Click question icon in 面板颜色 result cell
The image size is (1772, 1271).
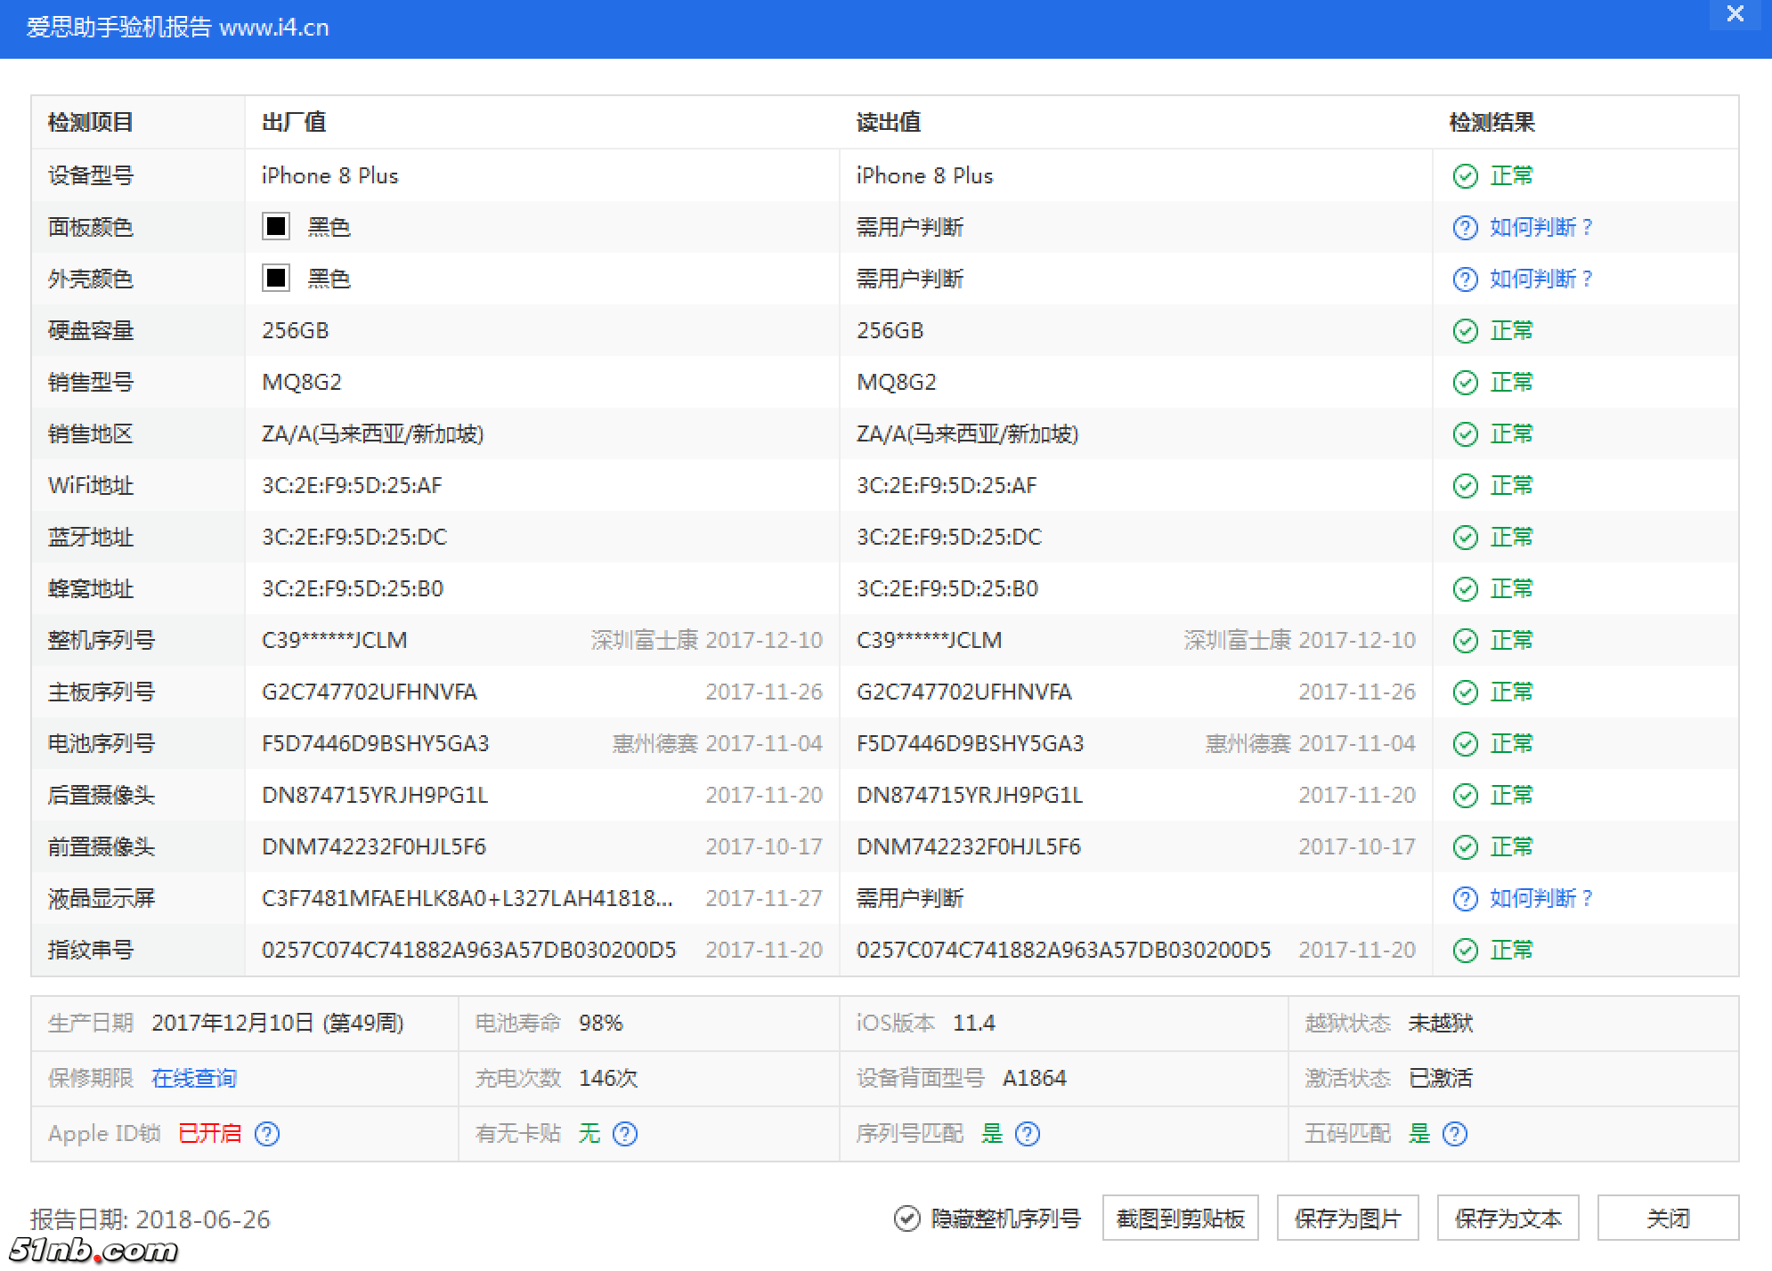pos(1465,228)
